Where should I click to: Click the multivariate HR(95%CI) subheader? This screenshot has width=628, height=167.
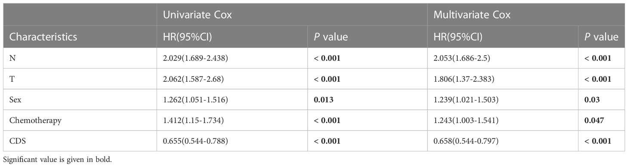(x=458, y=37)
